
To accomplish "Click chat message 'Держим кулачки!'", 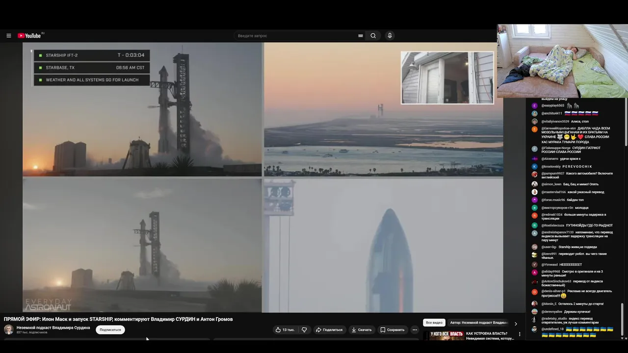I will pos(577,312).
